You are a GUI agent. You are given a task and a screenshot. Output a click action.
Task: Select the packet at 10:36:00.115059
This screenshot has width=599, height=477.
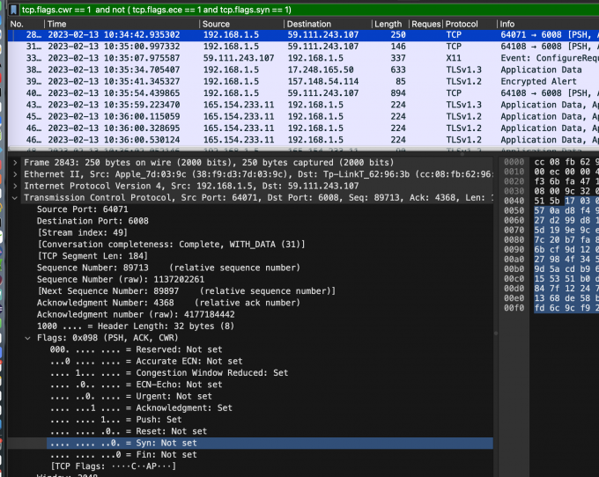[303, 116]
